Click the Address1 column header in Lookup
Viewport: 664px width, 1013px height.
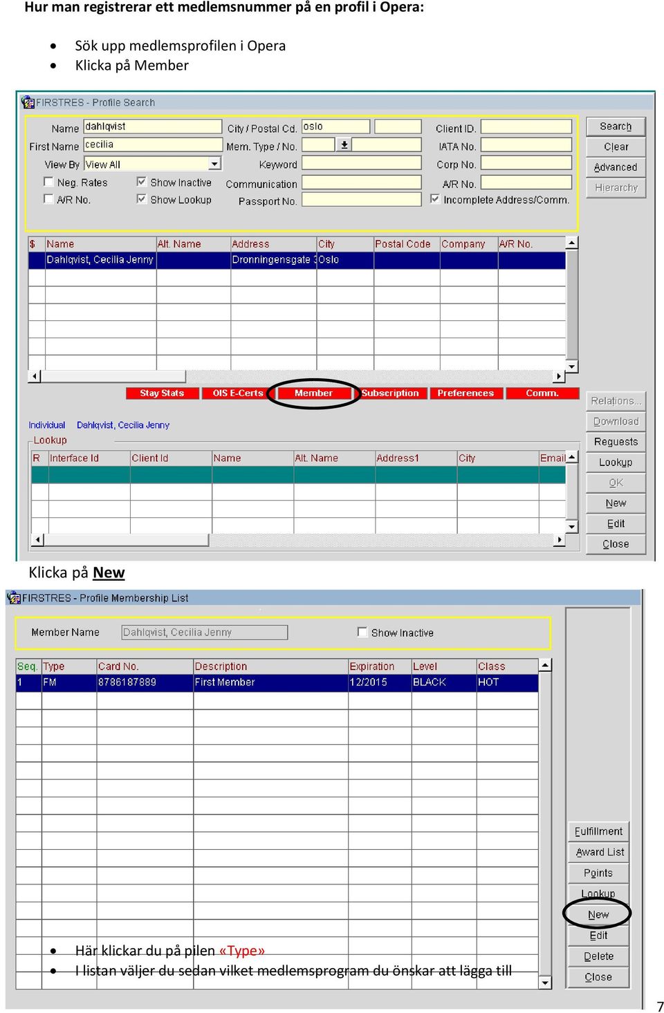[x=416, y=458]
